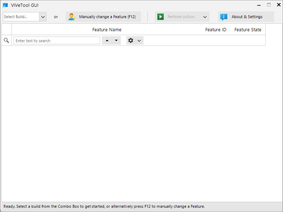Click the Perform Action label
Image resolution: width=283 pixels, height=212 pixels.
coord(181,17)
